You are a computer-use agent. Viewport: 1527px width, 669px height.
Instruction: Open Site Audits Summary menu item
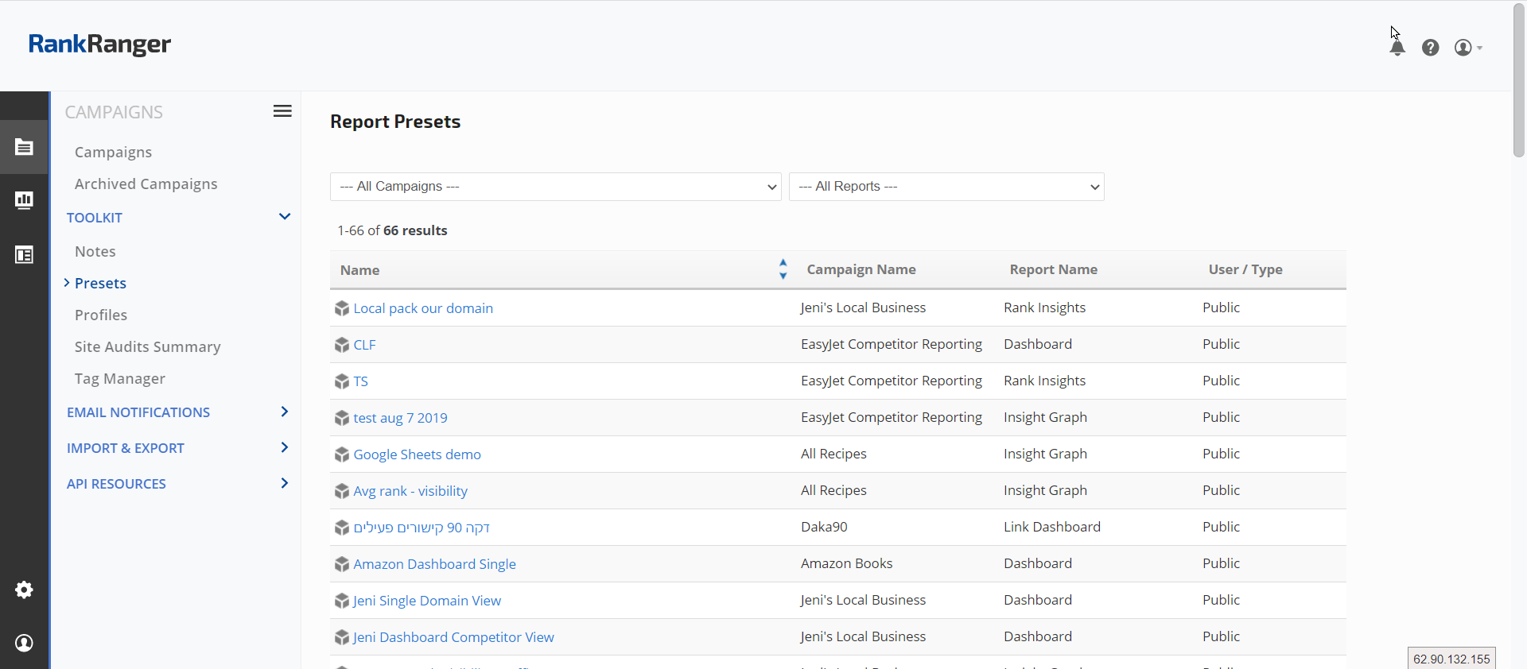coord(147,346)
